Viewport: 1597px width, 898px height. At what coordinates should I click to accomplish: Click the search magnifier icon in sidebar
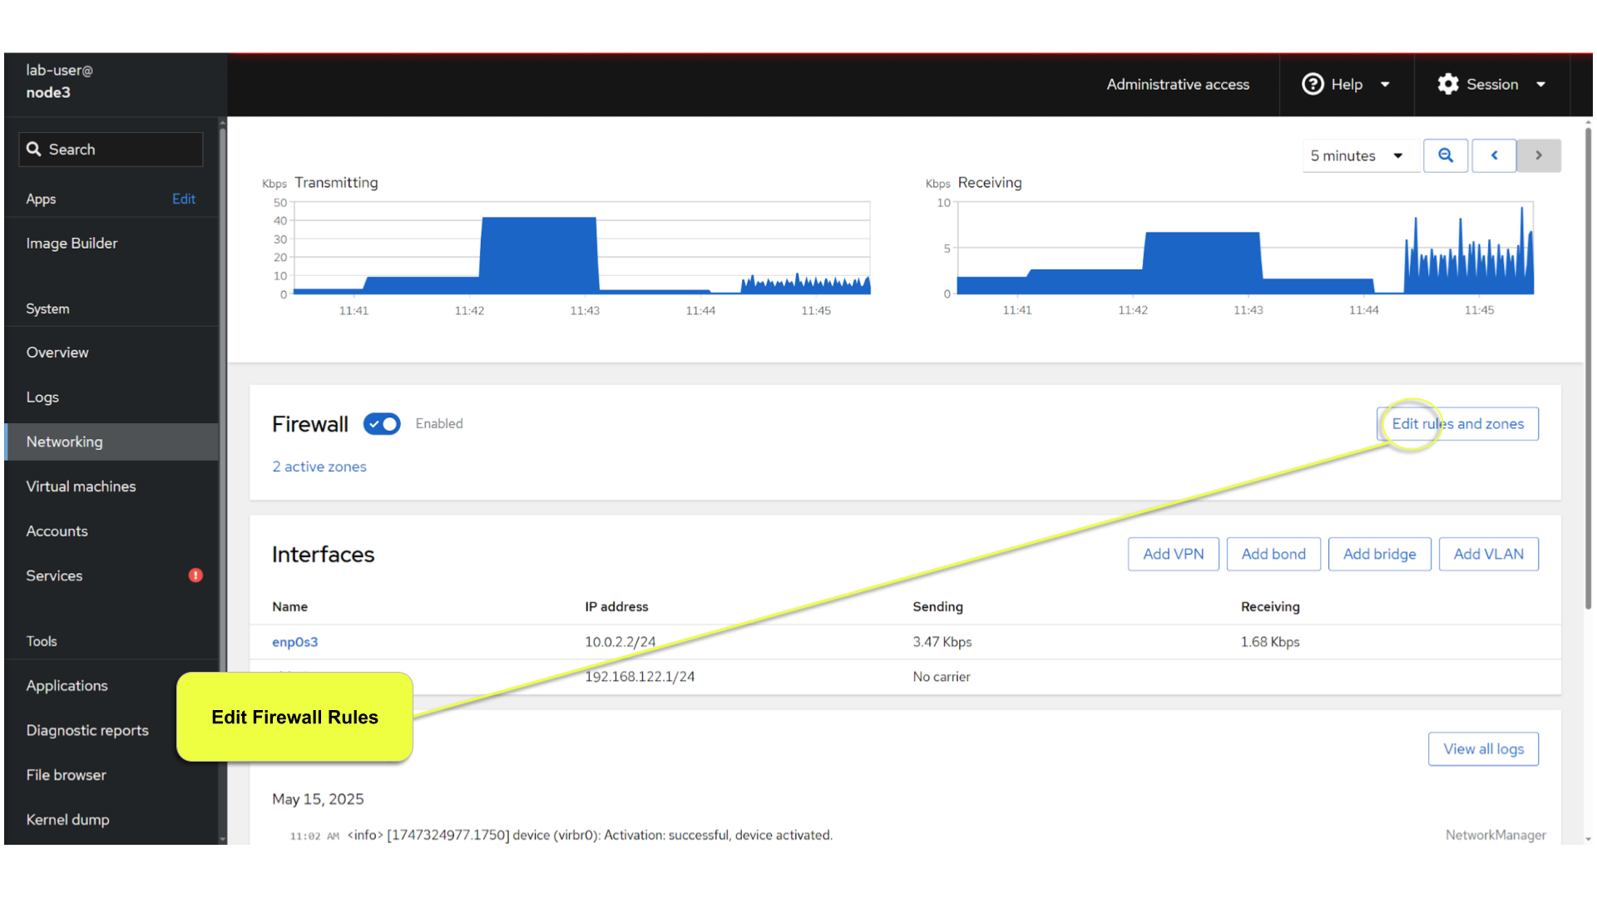tap(34, 149)
